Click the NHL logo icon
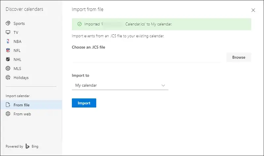 coord(8,60)
